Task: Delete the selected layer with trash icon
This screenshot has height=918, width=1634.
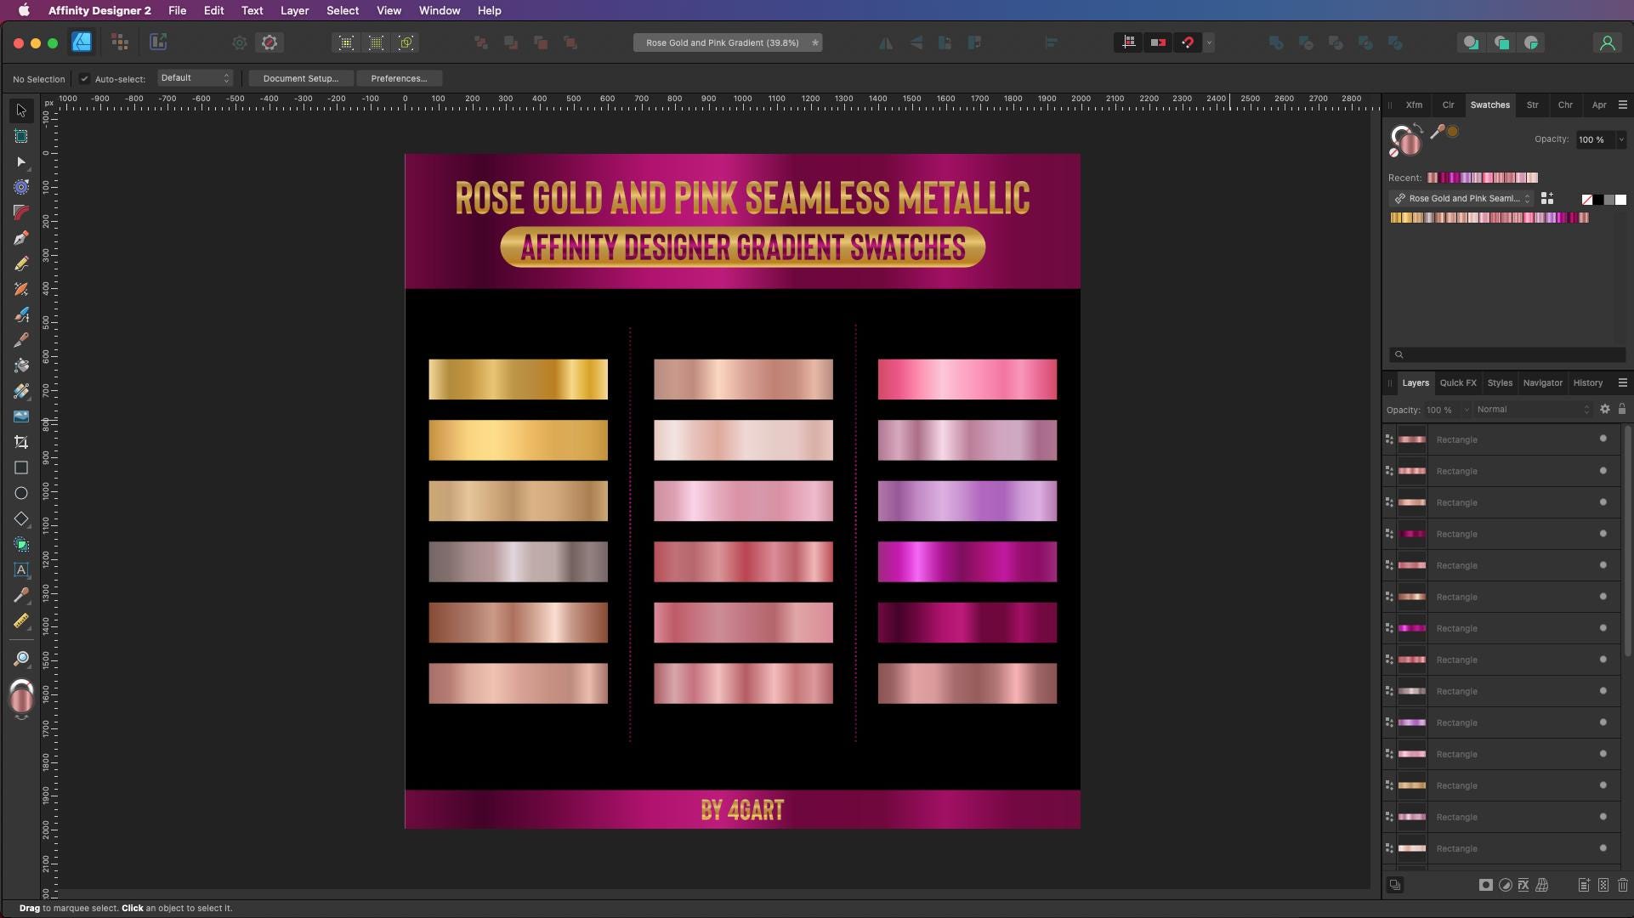Action: 1625,885
